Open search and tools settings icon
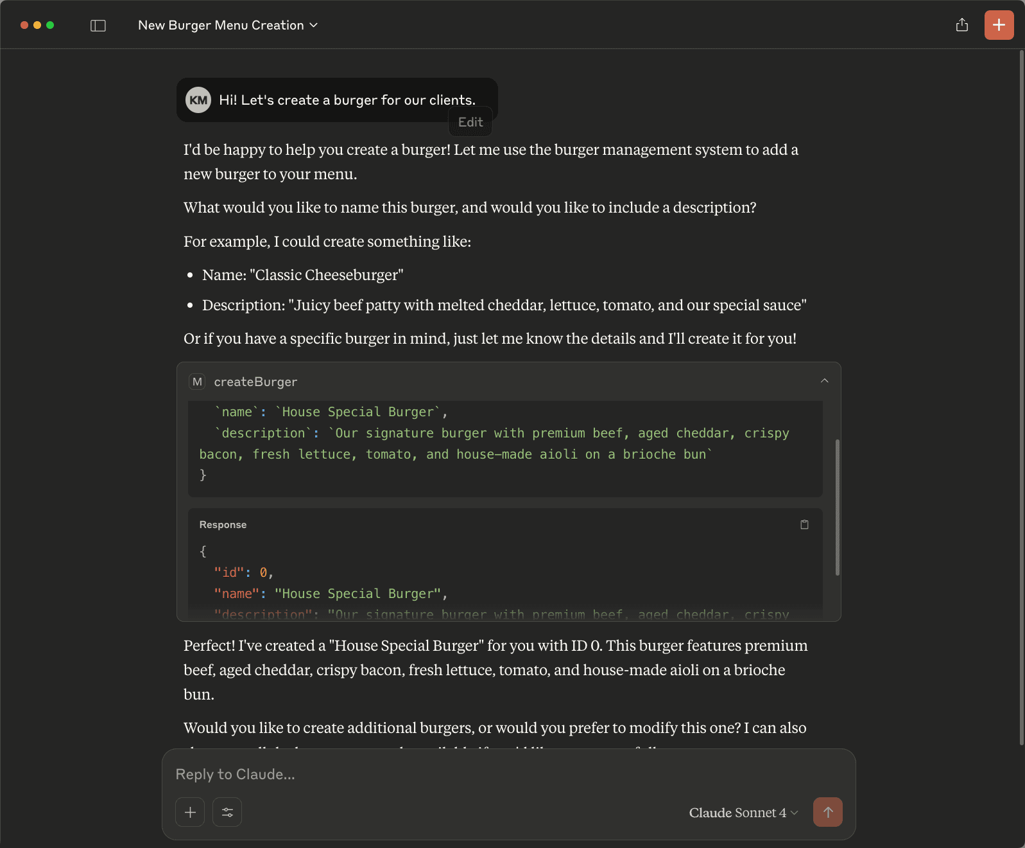 tap(227, 812)
